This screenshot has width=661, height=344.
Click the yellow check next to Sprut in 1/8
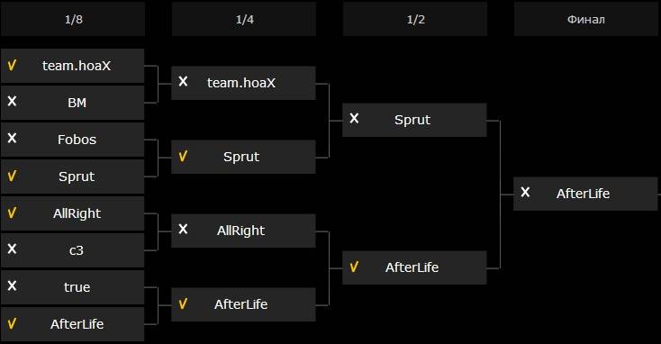12,176
